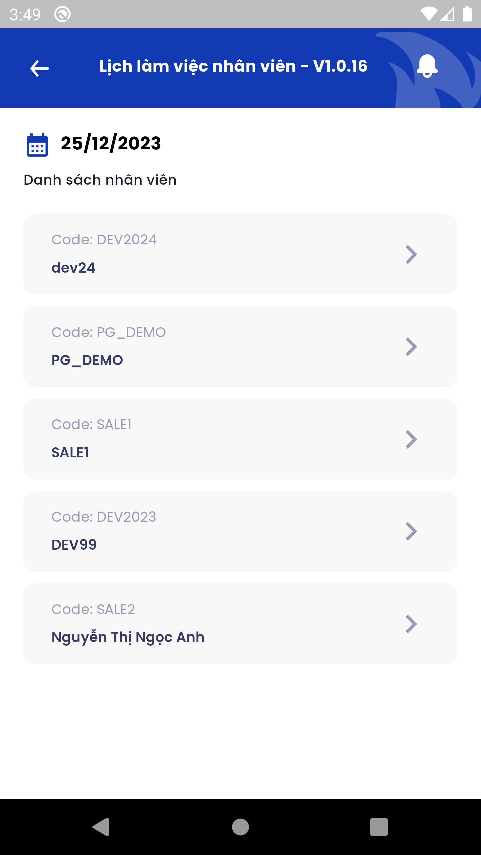Open the calendar date picker icon
The width and height of the screenshot is (481, 855).
click(x=37, y=145)
